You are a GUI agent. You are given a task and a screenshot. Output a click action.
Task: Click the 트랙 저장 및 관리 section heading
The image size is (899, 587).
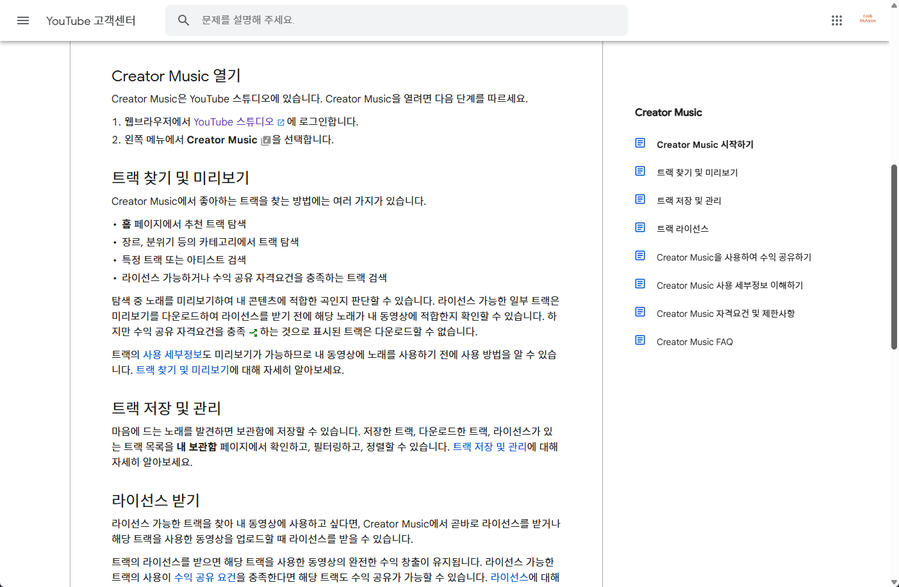(166, 408)
